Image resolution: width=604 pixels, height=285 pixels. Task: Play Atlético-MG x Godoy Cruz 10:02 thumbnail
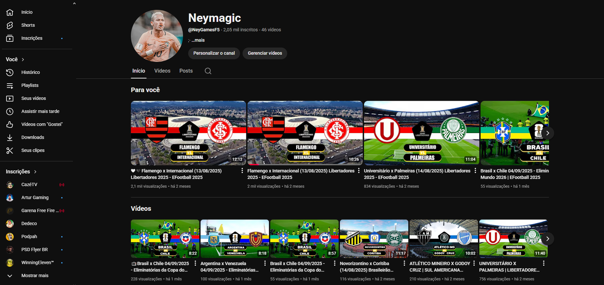444,239
